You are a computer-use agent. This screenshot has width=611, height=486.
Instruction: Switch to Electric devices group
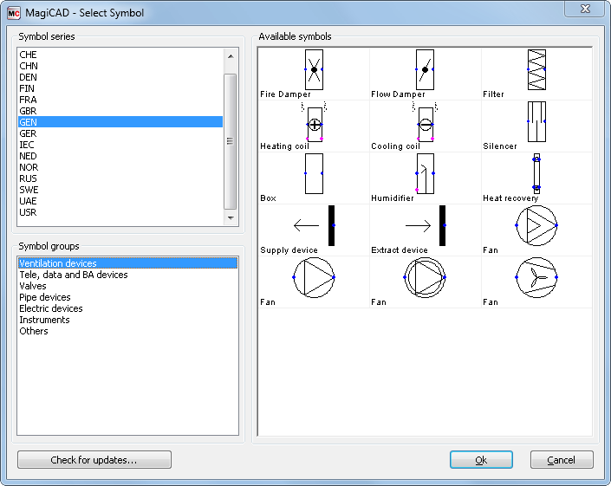point(51,308)
